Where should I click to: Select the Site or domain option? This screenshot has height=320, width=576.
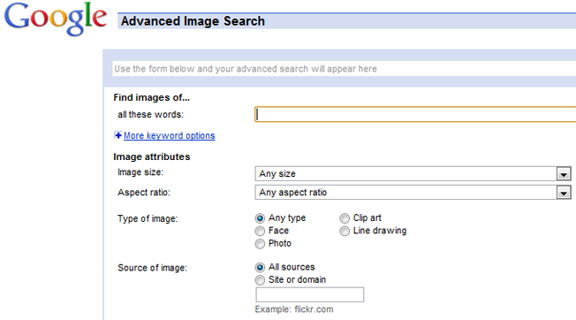pyautogui.click(x=260, y=280)
